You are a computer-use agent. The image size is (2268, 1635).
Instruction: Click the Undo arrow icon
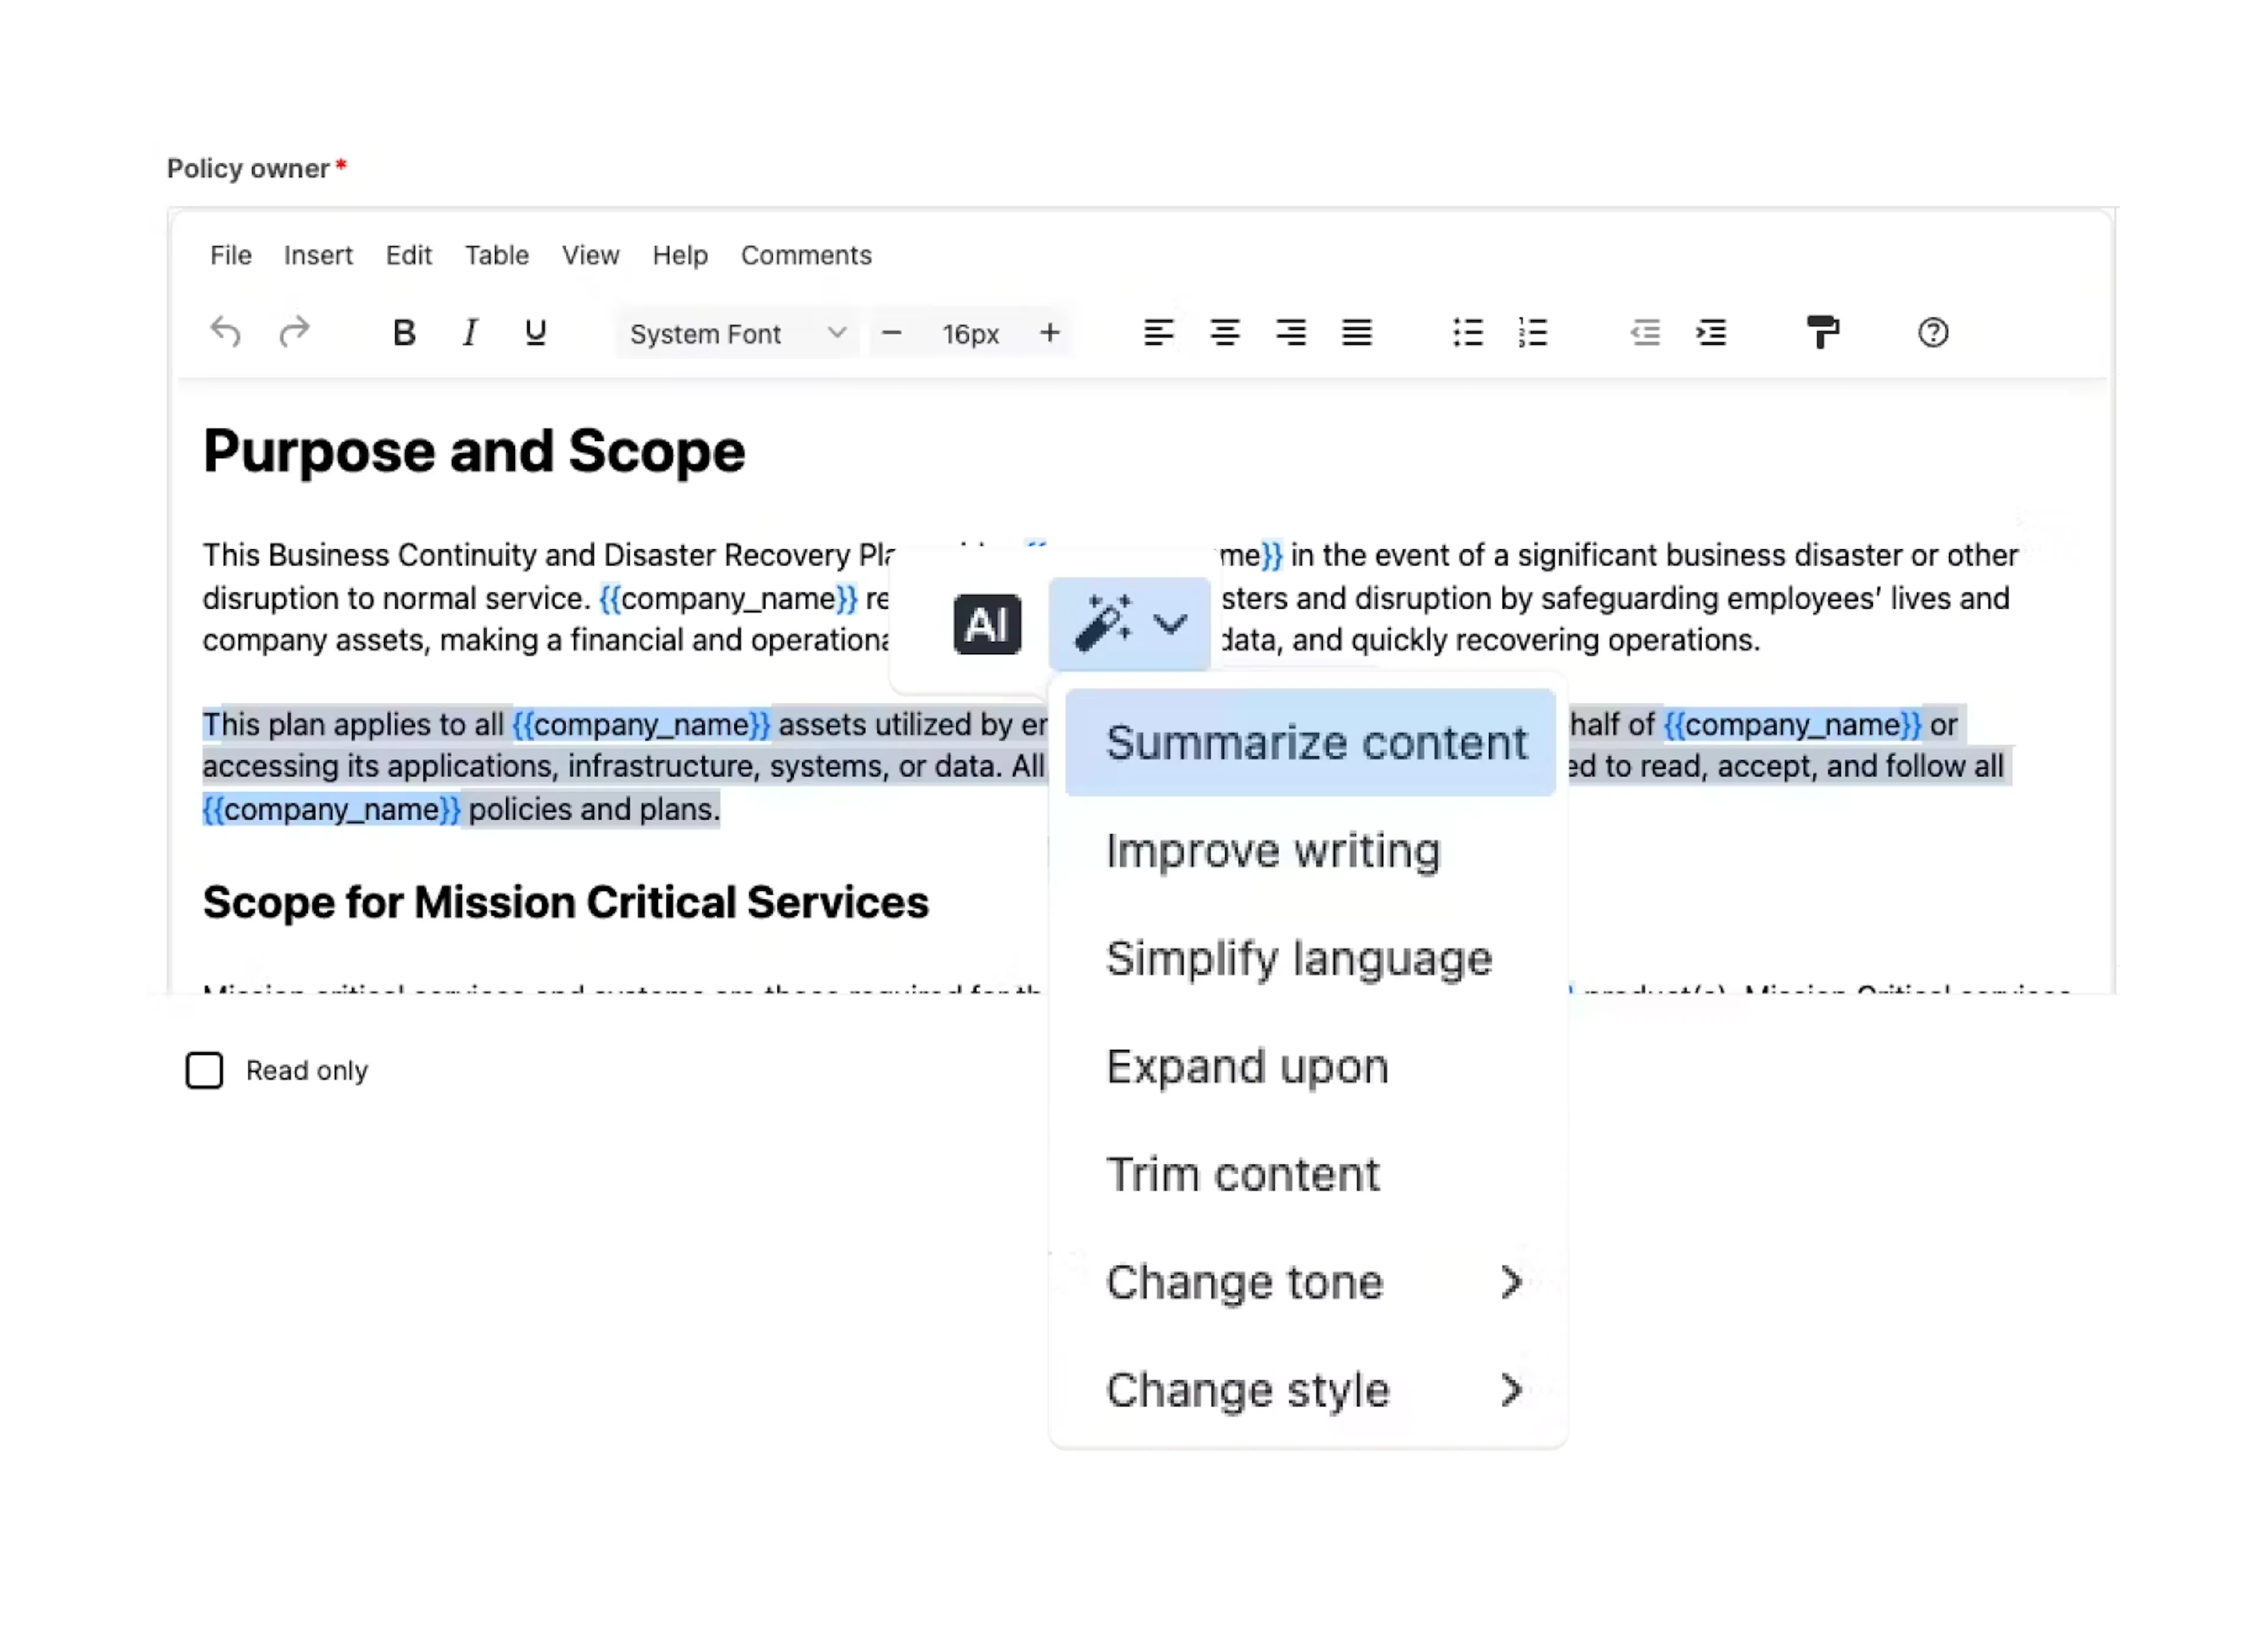point(225,332)
